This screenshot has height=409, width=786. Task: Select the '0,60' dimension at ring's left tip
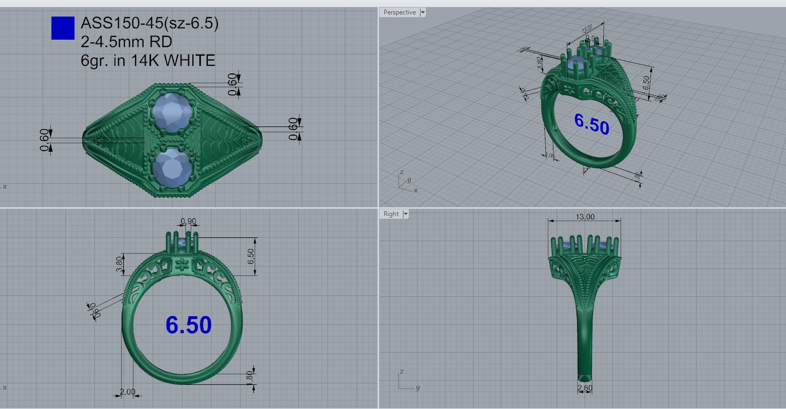44,139
